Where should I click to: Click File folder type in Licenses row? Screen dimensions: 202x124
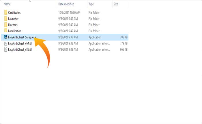94,25
